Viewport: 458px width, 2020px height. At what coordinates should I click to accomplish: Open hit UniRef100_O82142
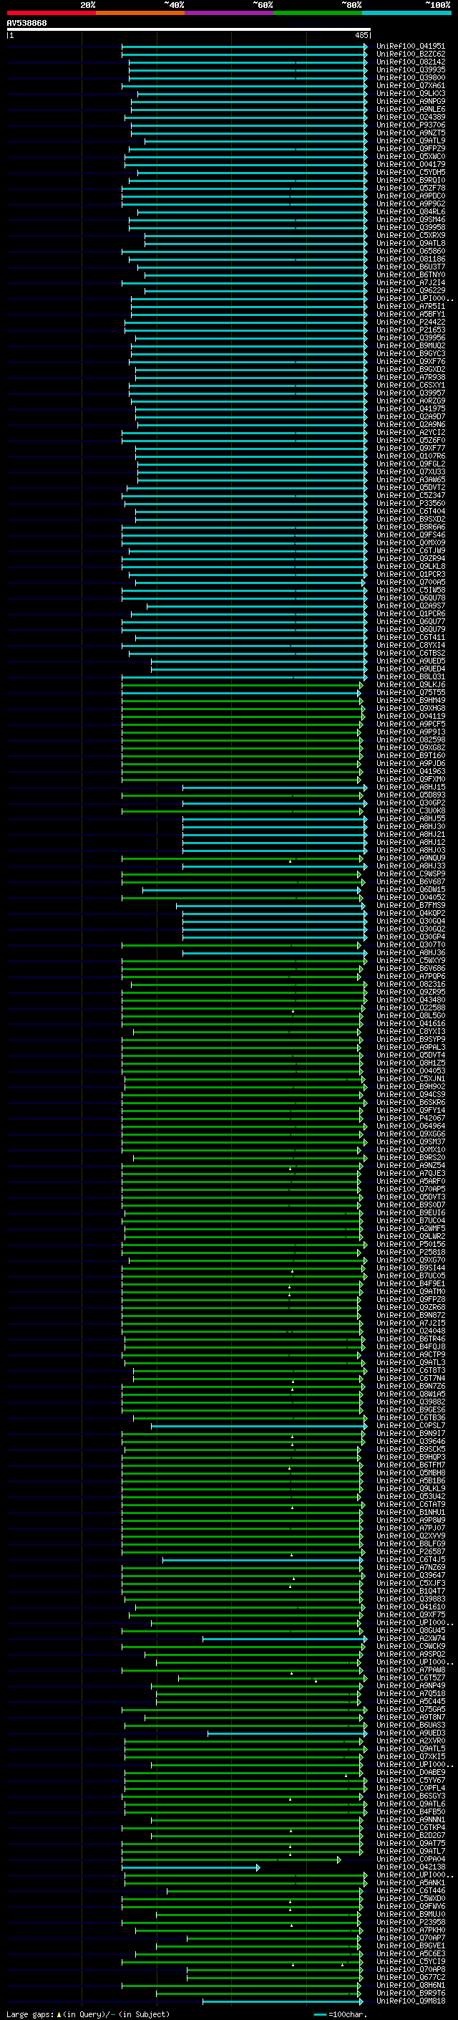pyautogui.click(x=410, y=62)
